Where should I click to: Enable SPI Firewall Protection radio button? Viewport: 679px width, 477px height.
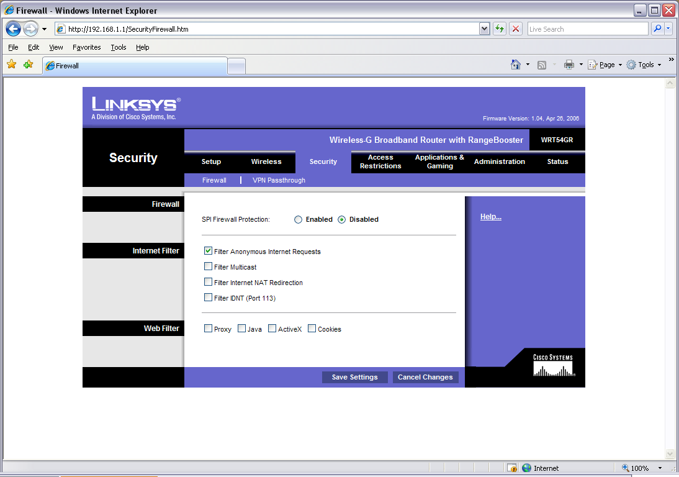coord(298,219)
